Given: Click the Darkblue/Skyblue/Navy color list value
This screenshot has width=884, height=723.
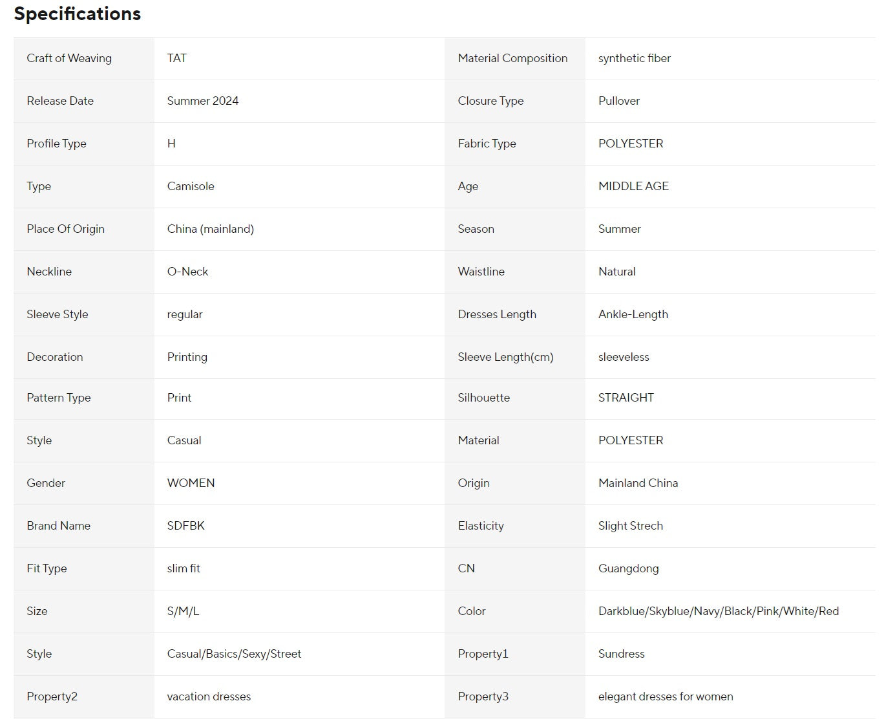Looking at the screenshot, I should click(x=719, y=611).
